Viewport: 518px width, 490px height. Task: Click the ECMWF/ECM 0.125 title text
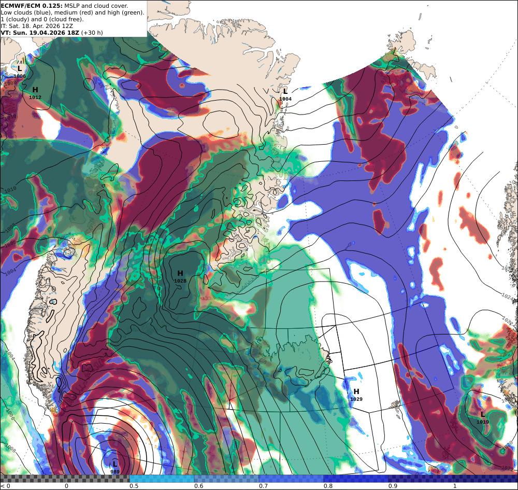32,6
